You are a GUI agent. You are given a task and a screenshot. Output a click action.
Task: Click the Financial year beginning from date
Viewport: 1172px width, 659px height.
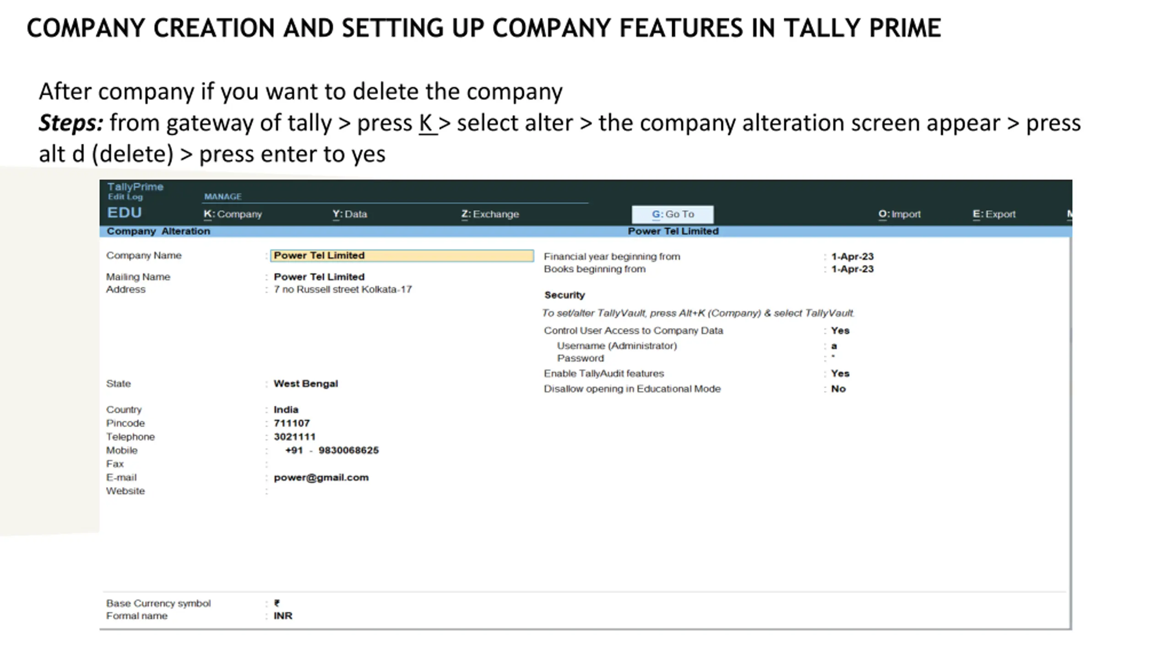point(852,256)
